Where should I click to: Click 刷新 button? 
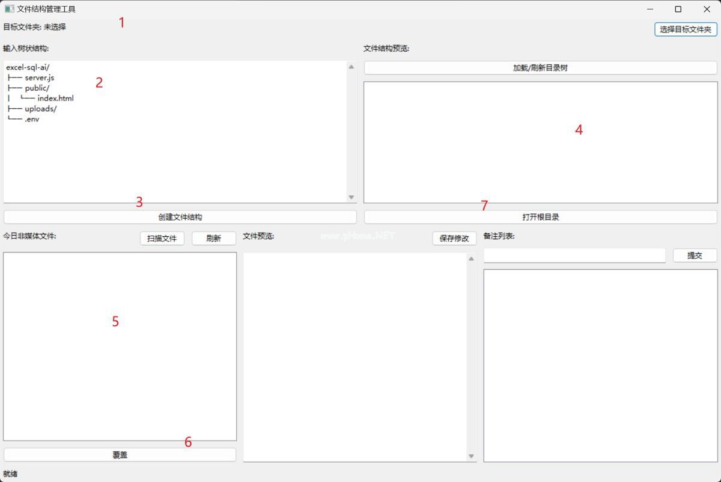[214, 238]
